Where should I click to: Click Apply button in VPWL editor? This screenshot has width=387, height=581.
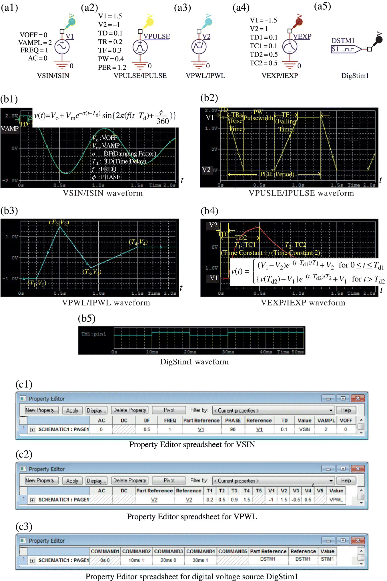tap(72, 480)
